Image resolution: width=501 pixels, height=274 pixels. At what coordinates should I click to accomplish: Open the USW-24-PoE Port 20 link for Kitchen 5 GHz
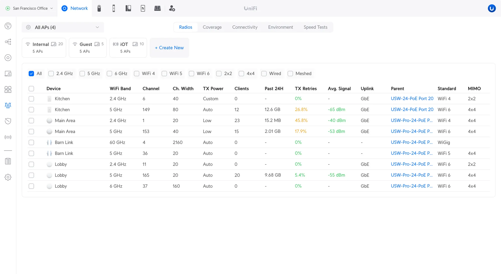(412, 110)
